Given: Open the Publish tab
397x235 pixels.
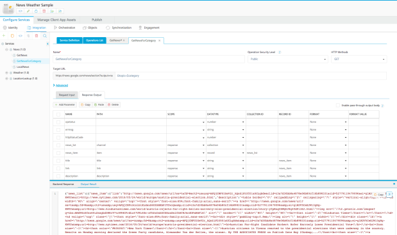Looking at the screenshot, I should pyautogui.click(x=97, y=20).
